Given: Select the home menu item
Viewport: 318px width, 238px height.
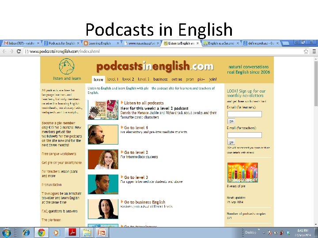Looking at the screenshot, I should click(98, 79).
